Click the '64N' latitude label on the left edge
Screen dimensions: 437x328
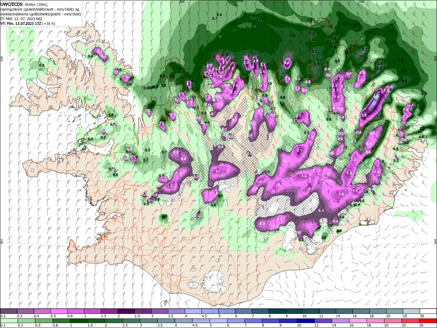click(x=1, y=241)
